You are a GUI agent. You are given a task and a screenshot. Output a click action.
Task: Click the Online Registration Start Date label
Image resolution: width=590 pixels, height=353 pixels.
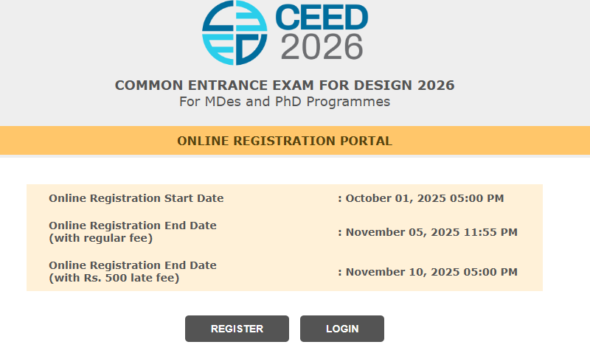[136, 198]
